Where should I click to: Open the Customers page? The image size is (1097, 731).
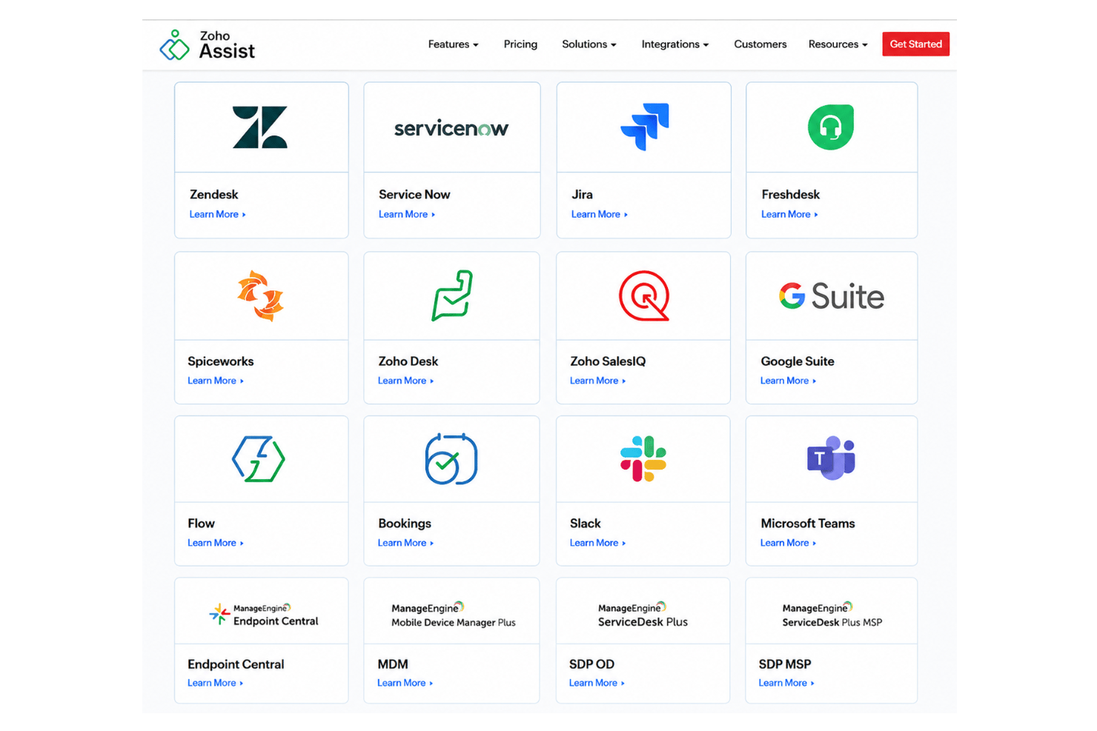[760, 44]
